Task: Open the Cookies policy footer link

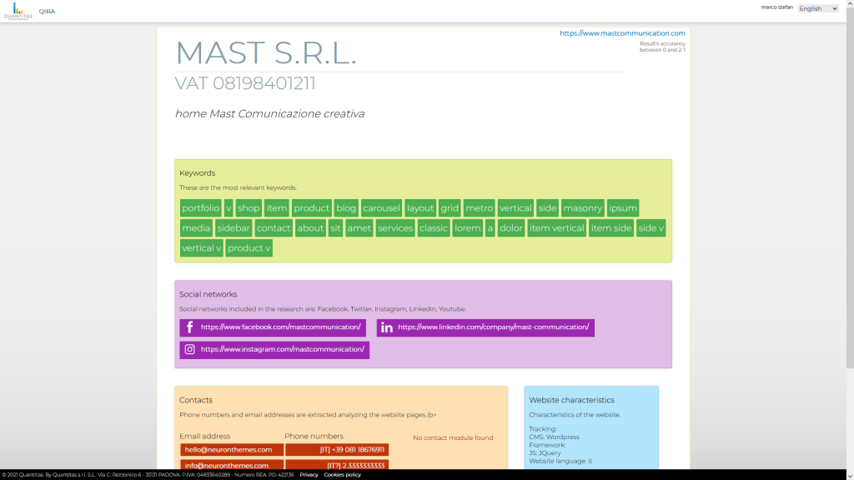Action: pos(343,474)
